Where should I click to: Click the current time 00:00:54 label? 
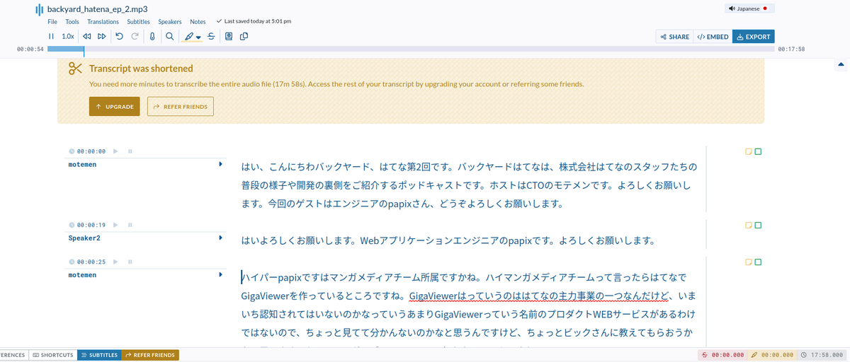30,49
